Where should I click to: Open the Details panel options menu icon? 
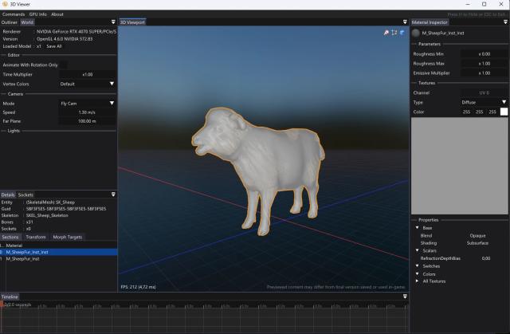pos(113,195)
